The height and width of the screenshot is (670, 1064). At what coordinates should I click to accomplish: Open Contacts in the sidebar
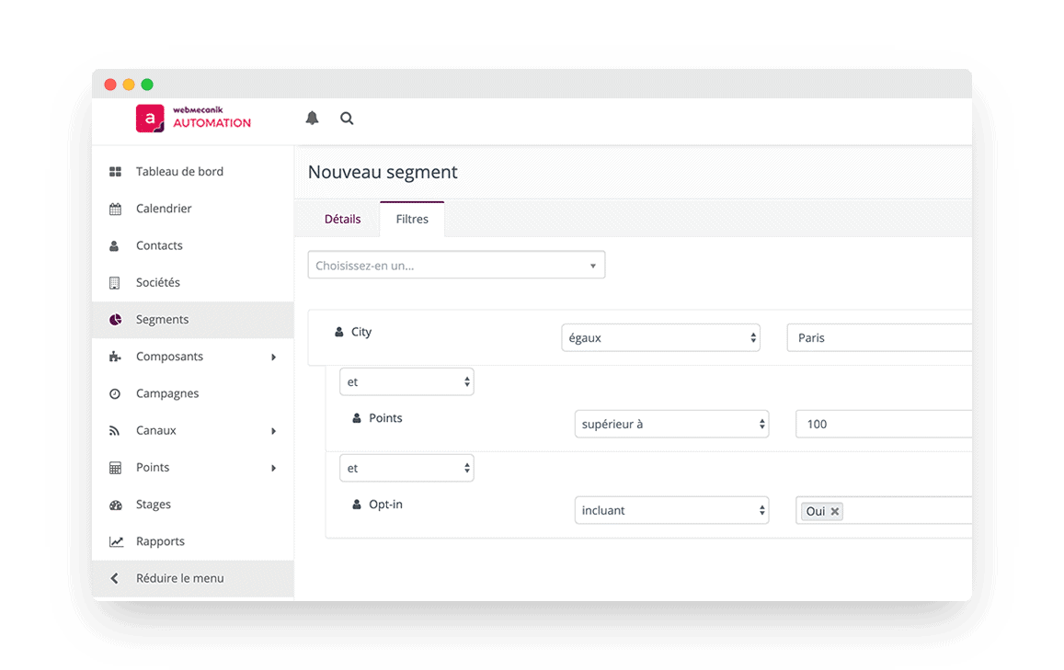pyautogui.click(x=193, y=245)
